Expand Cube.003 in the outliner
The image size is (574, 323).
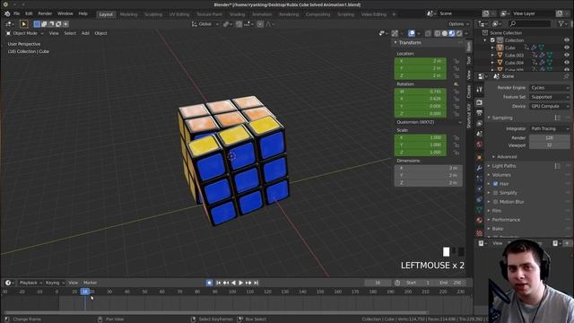point(492,56)
